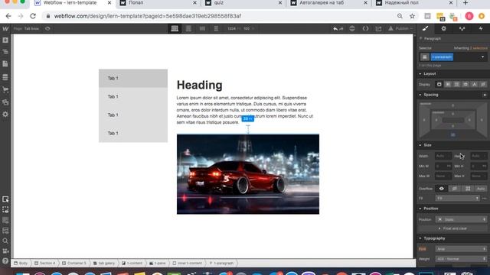This screenshot has width=490, height=275.
Task: Open the code export icon
Action: pos(365,29)
